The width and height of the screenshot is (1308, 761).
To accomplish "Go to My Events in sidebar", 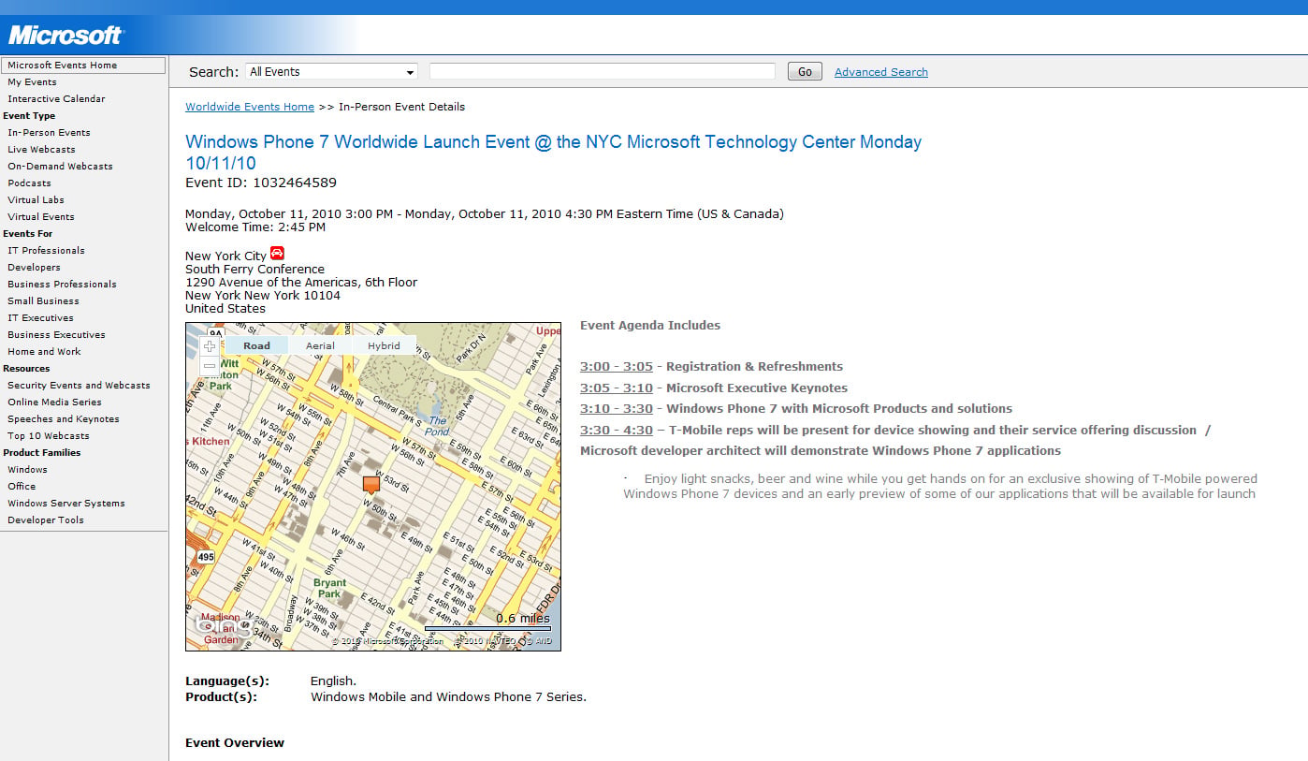I will [32, 82].
